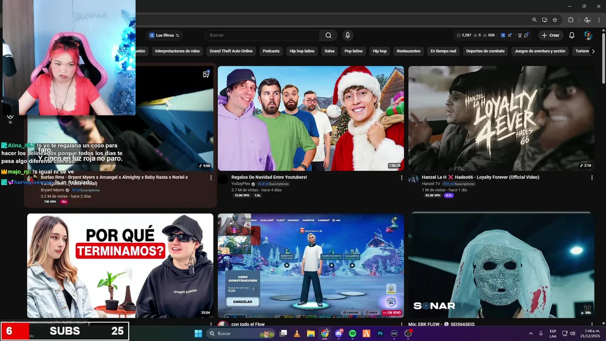Viewport: 606px width, 341px height.
Task: Bookmark this page with the star icon
Action: [x=555, y=20]
